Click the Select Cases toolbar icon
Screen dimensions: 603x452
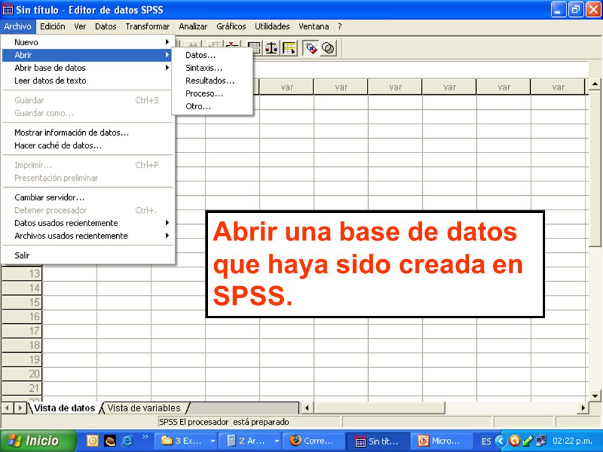(x=289, y=48)
